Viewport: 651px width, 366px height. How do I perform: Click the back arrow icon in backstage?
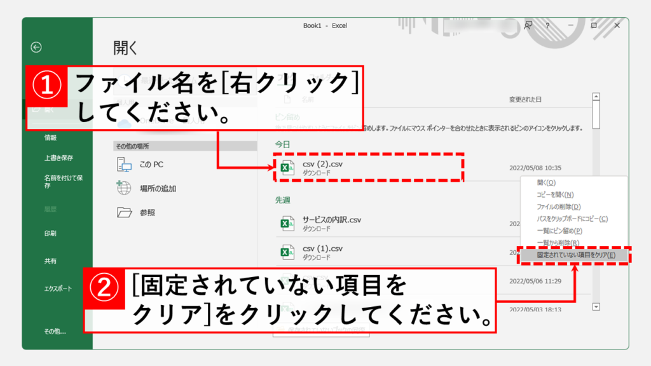pos(36,47)
